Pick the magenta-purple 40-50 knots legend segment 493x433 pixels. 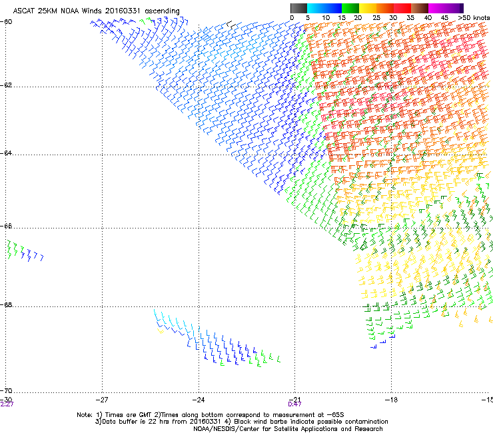[446, 8]
